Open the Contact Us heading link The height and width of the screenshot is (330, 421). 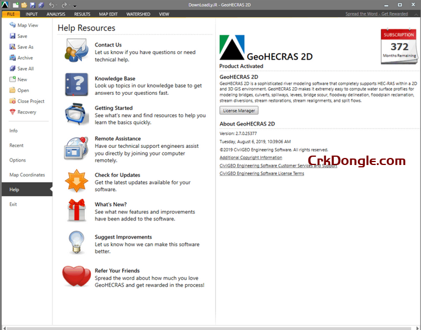tap(108, 45)
